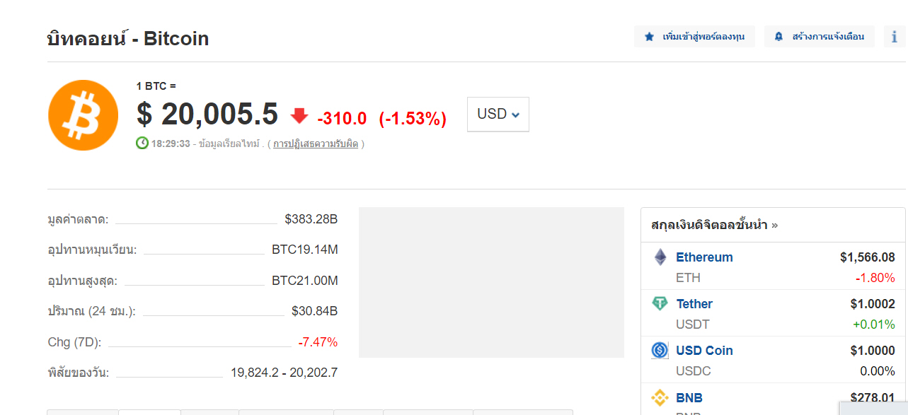908x415 pixels.
Task: Create a price alert with bell button
Action: 819,37
